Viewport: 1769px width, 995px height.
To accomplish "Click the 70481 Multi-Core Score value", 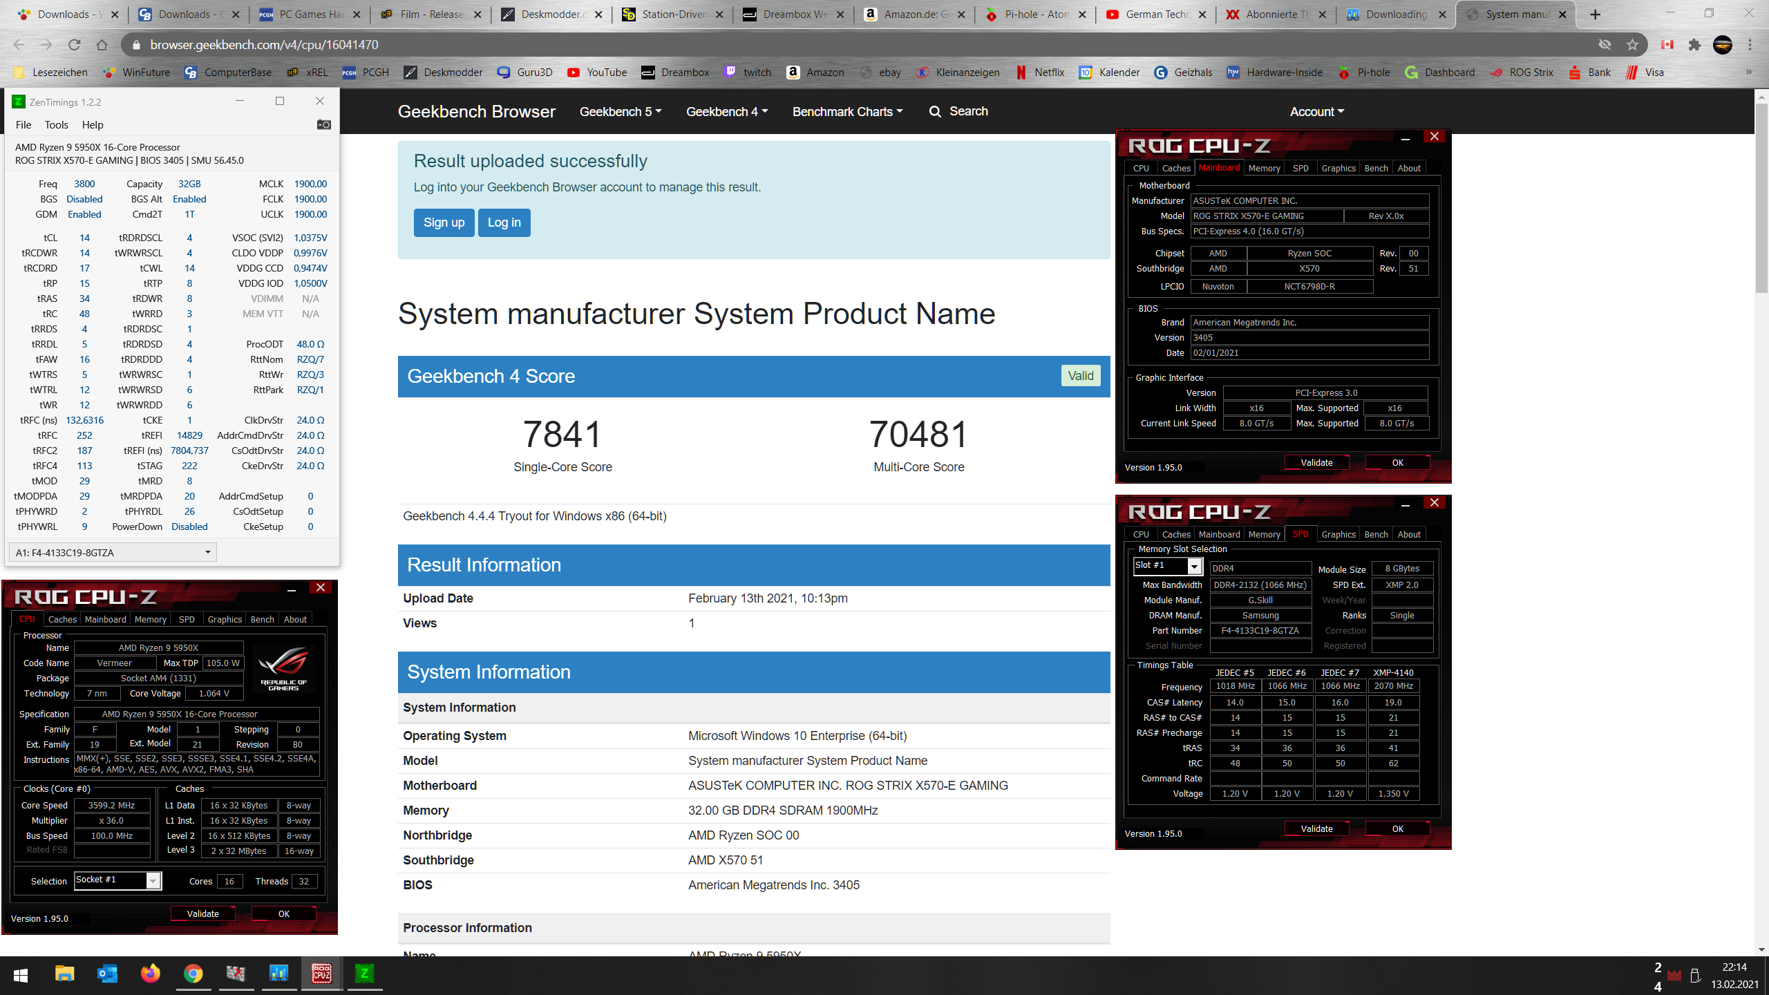I will (919, 434).
